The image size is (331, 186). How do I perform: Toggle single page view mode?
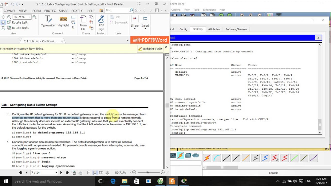tap(89, 173)
